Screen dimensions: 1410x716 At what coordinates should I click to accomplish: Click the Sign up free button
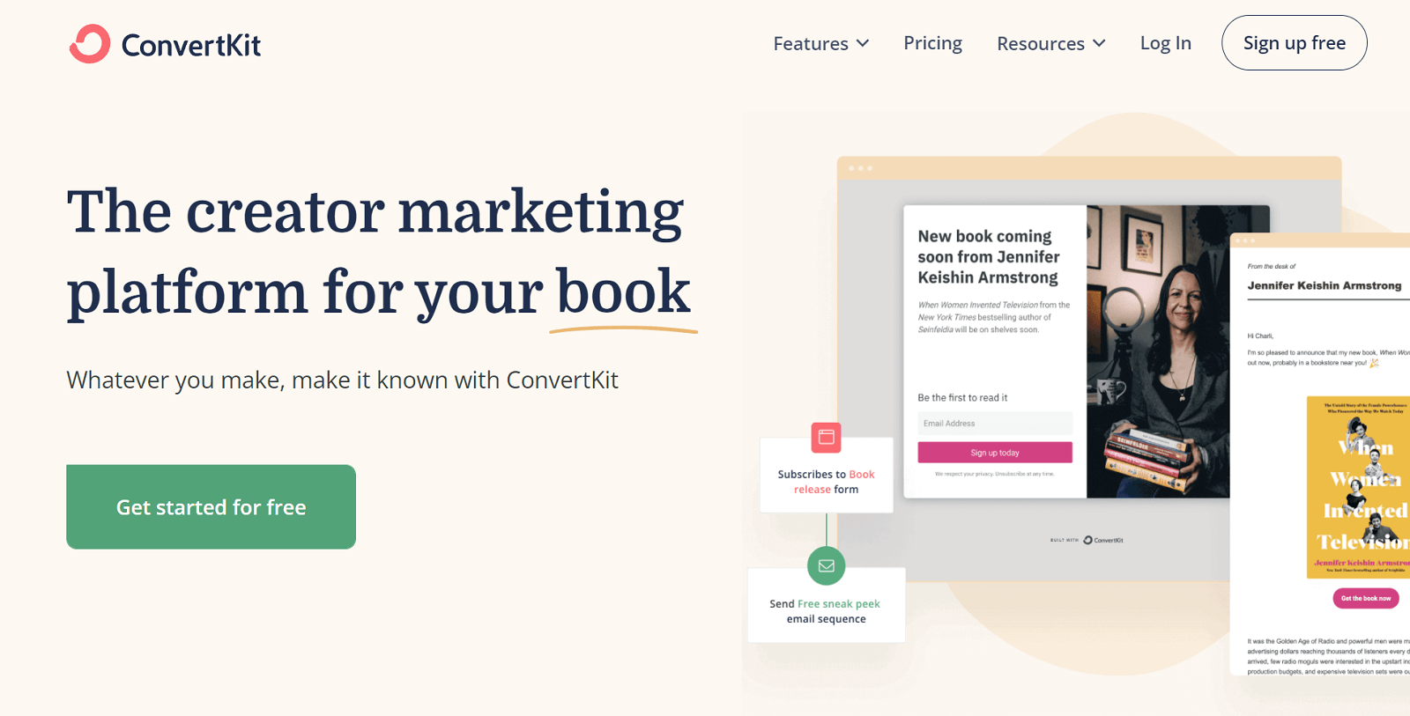[x=1294, y=42]
